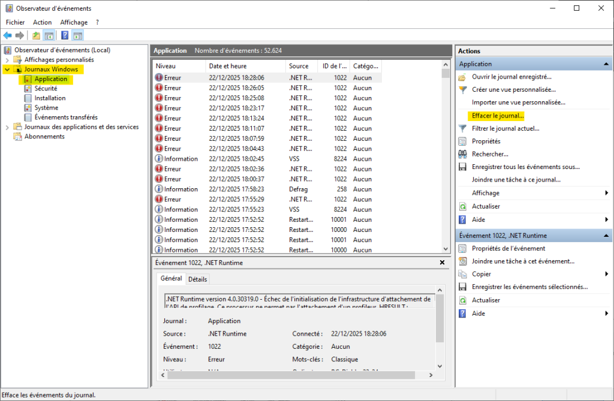Viewport: 614px width, 401px height.
Task: Click the funnel icon for Filtrer le journal actuel
Action: click(x=462, y=128)
